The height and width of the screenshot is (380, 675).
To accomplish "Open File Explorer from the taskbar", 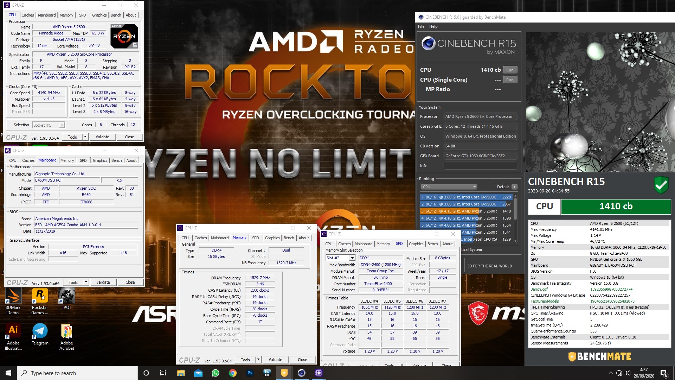I will [x=181, y=373].
